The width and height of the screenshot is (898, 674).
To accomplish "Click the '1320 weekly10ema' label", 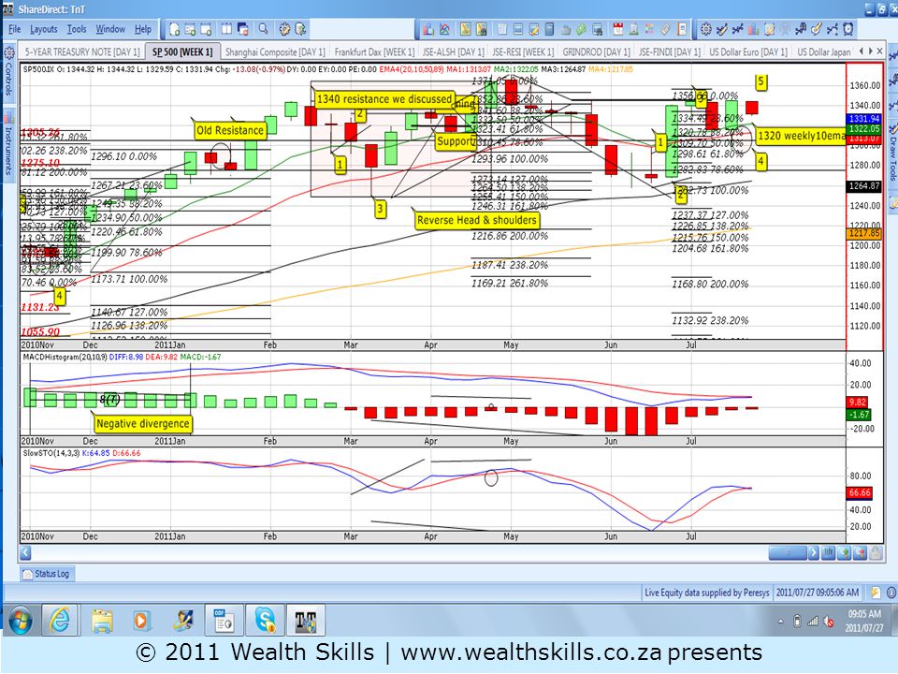I will click(x=801, y=136).
